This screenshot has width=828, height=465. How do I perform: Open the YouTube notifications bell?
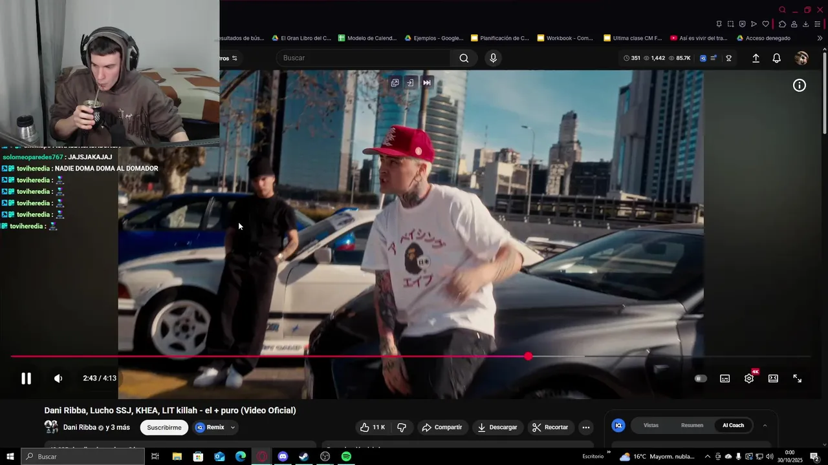click(777, 58)
